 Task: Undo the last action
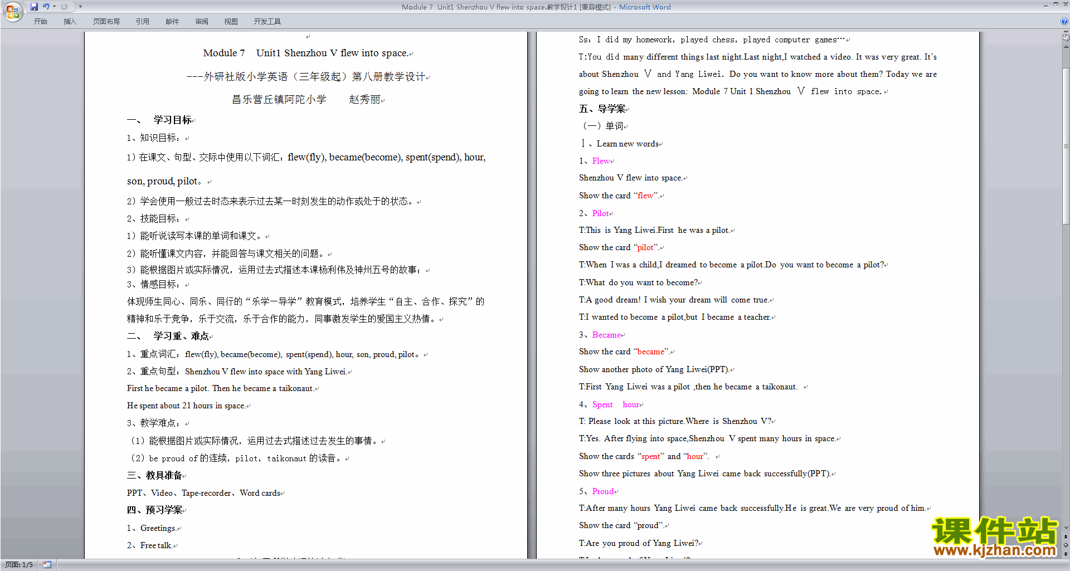pos(46,7)
